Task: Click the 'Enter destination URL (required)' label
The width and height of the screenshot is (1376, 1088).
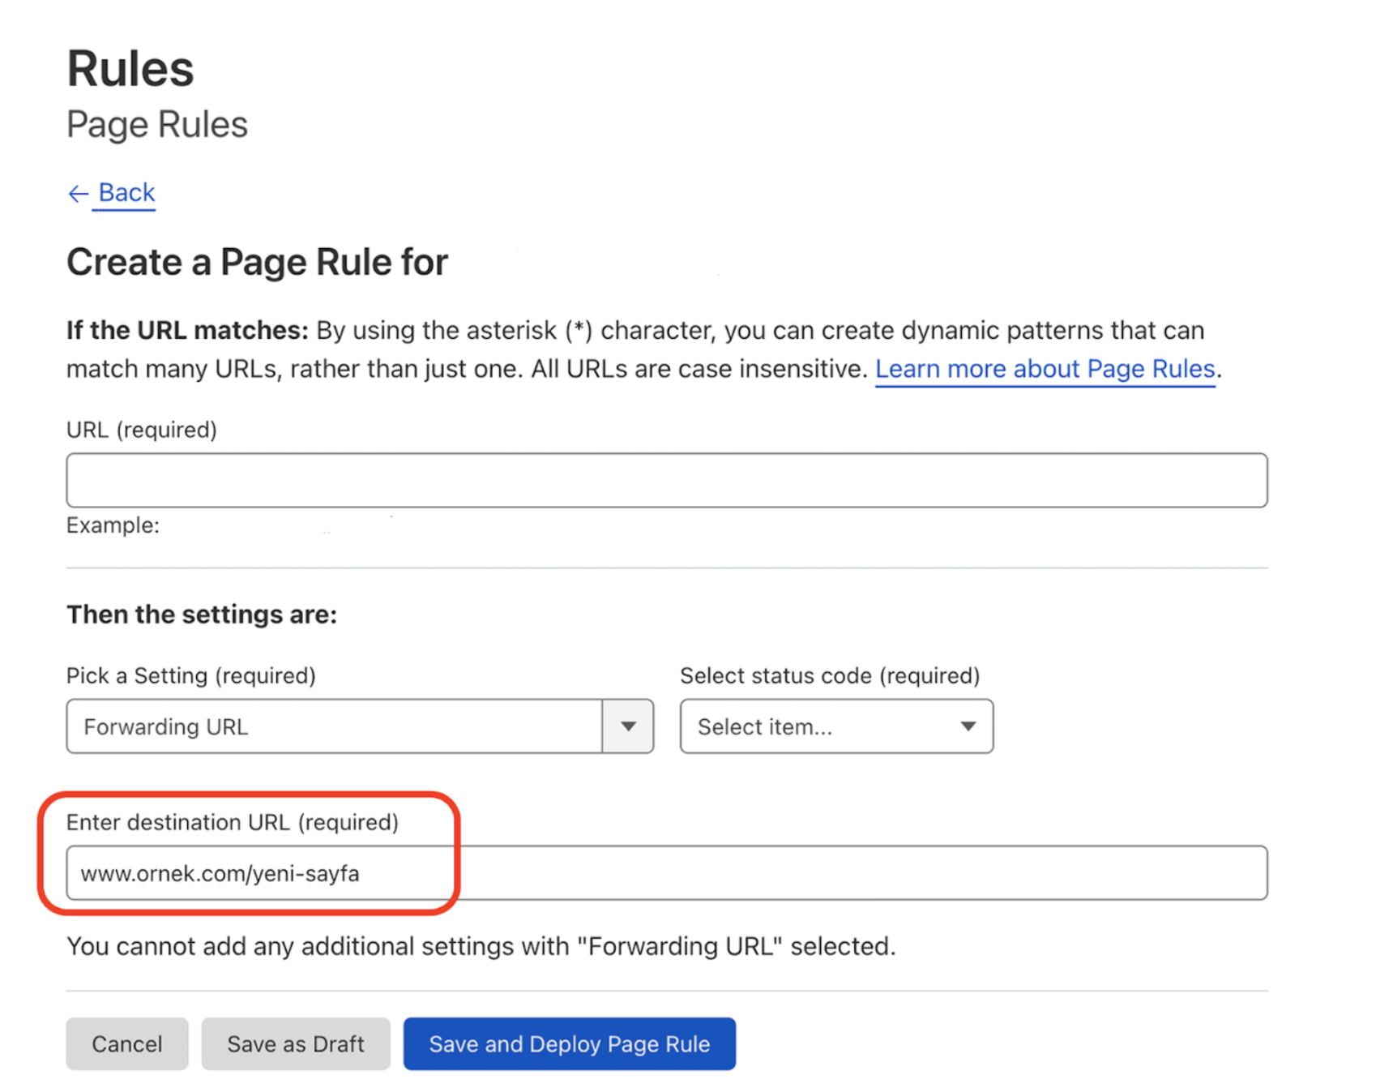Action: click(233, 822)
